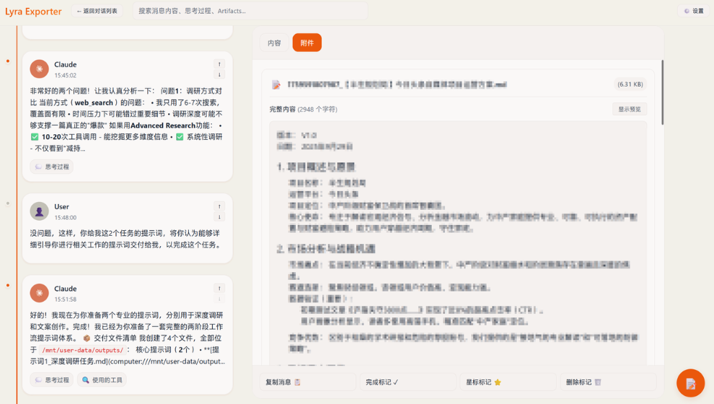Expand 思考过程 on Claude 15:45:02 message
The width and height of the screenshot is (714, 404).
click(x=52, y=167)
